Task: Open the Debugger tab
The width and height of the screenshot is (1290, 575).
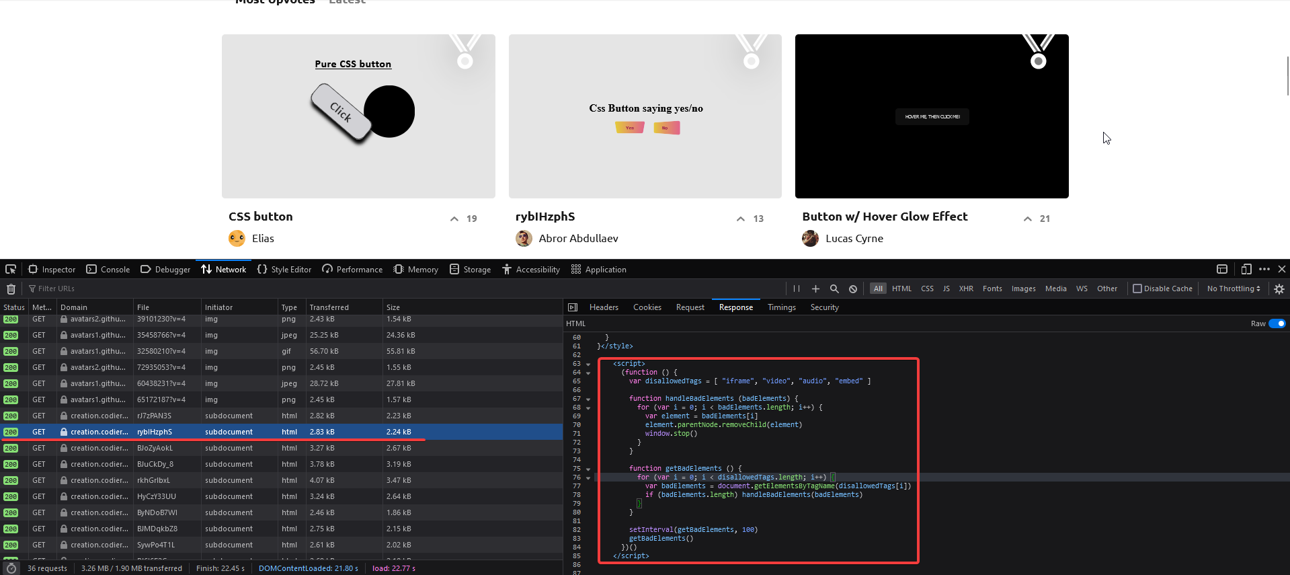Action: click(x=165, y=269)
